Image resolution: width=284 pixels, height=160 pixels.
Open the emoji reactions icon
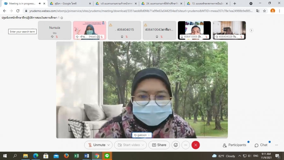pyautogui.click(x=176, y=145)
